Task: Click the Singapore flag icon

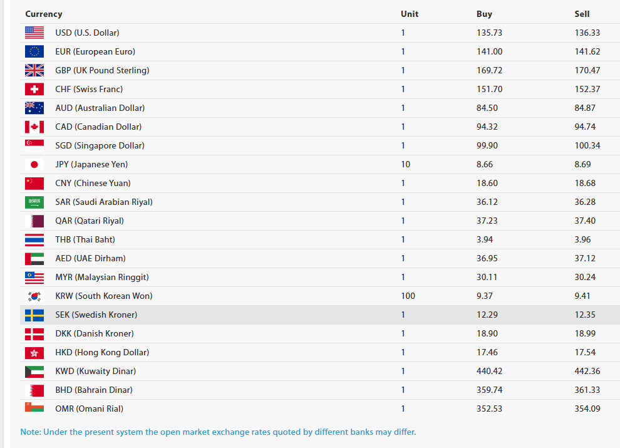Action: coord(34,145)
